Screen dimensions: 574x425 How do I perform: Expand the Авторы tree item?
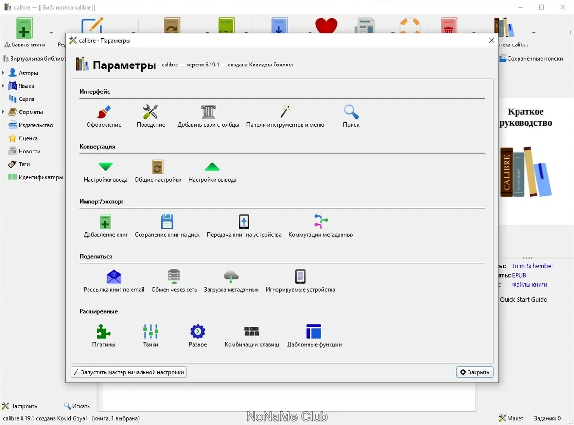point(3,73)
